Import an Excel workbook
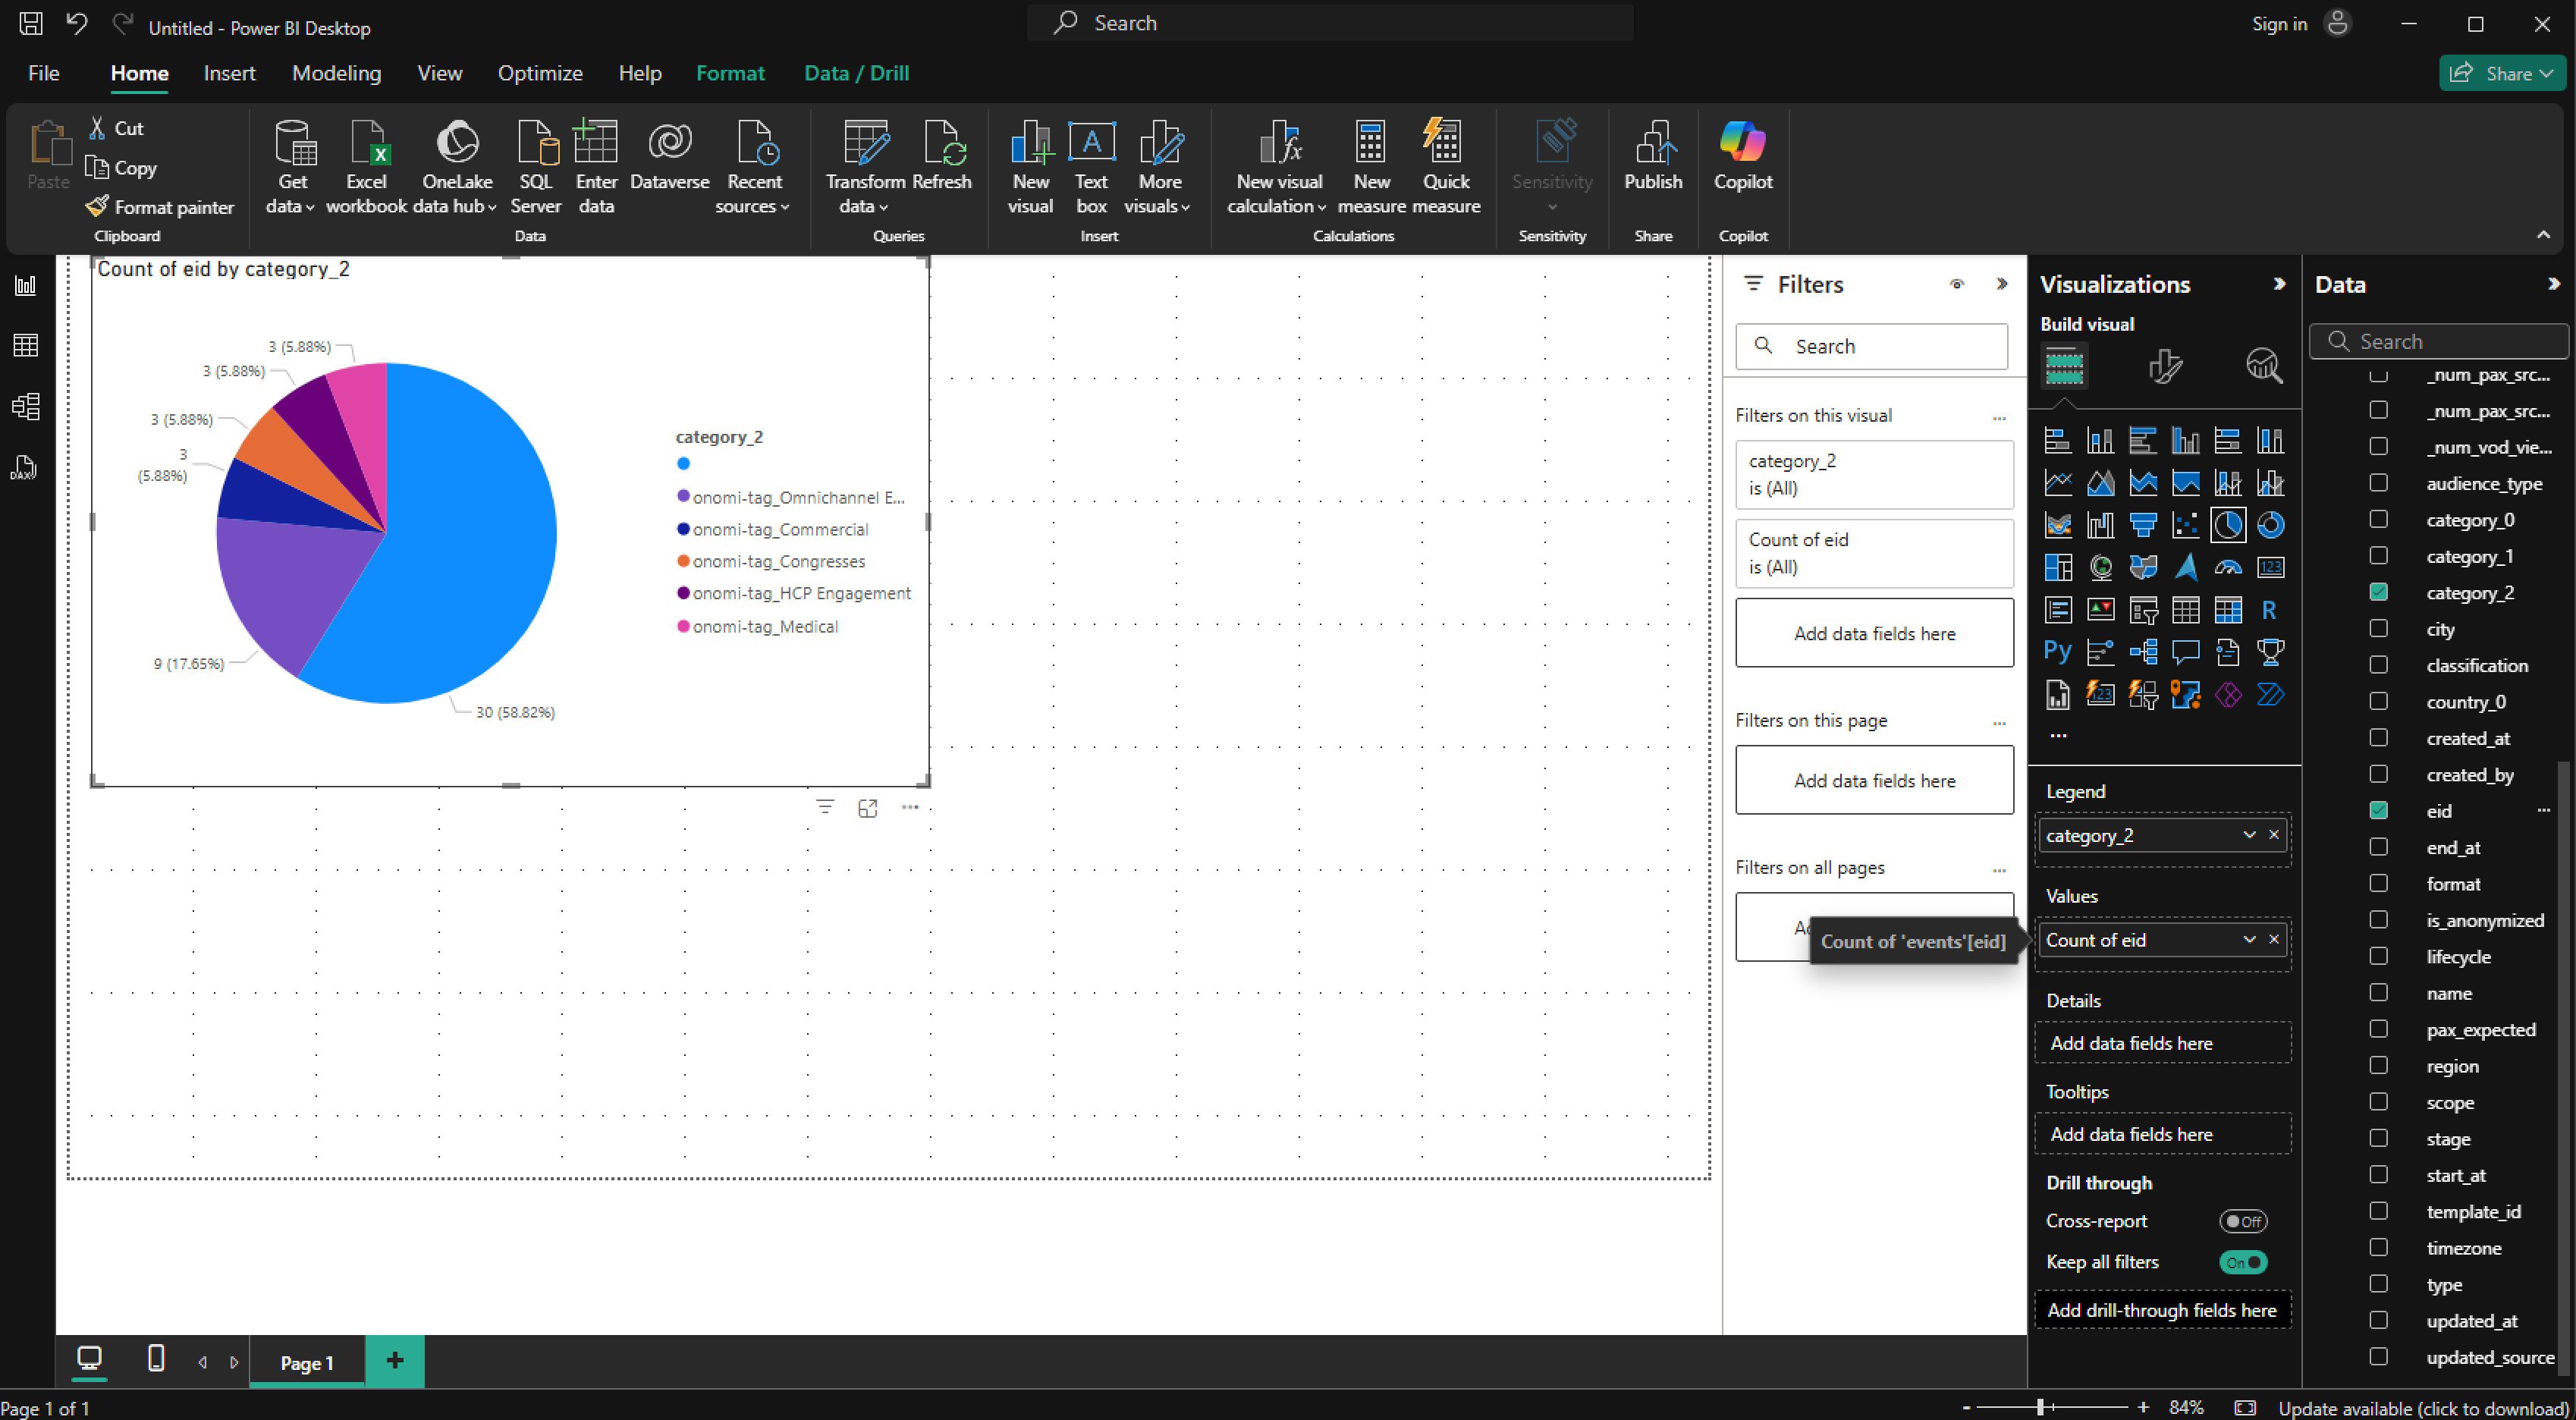Screen dimensions: 2576x1420 pos(366,167)
